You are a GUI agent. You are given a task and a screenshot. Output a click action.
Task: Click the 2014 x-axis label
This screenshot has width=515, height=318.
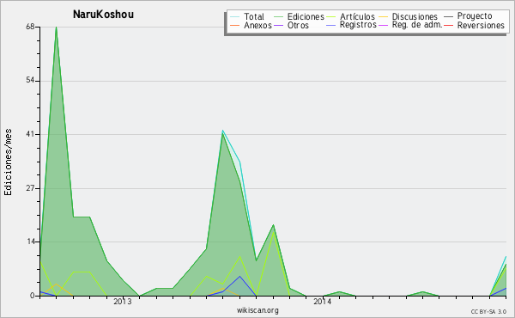pos(322,302)
